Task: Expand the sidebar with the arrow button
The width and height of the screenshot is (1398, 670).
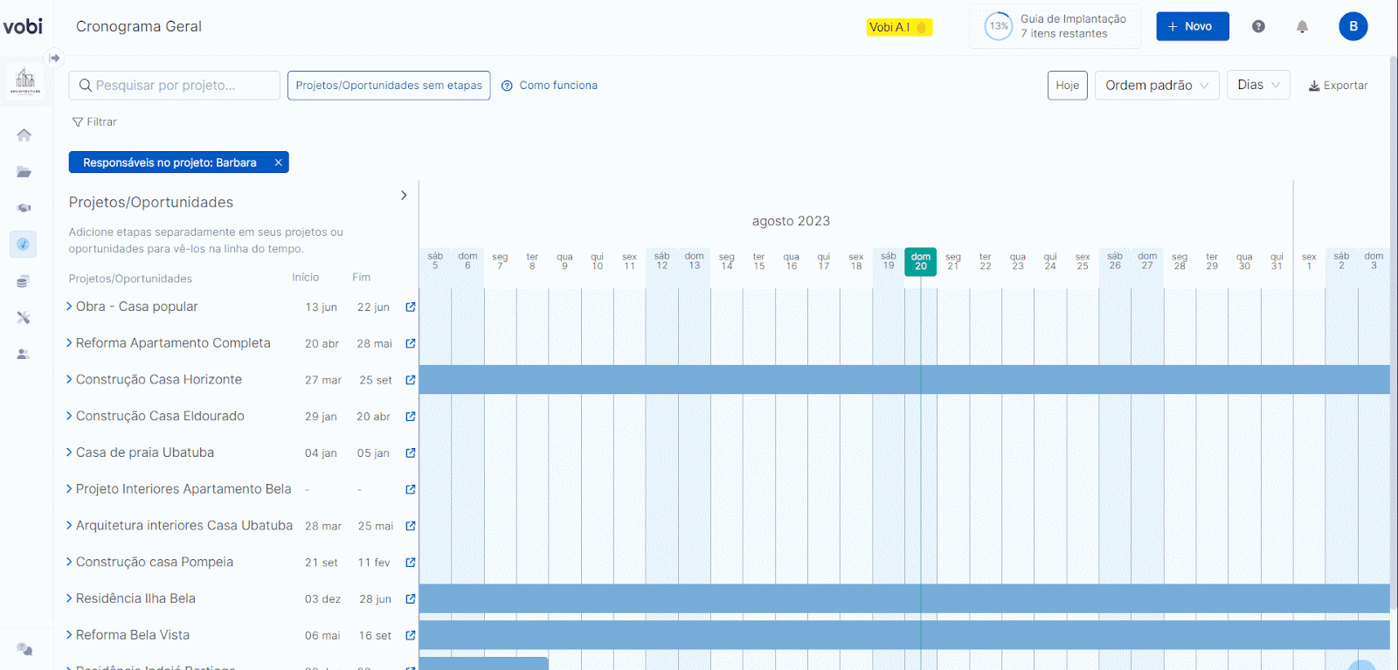Action: 55,58
